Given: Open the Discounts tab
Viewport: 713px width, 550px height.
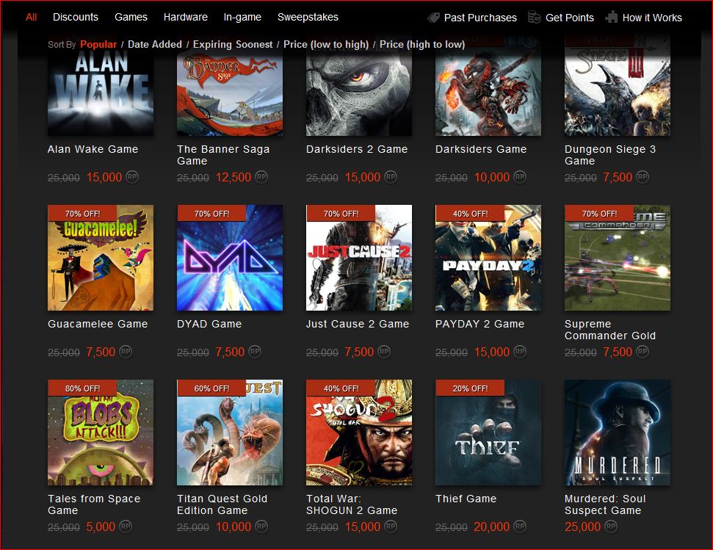Looking at the screenshot, I should 76,17.
